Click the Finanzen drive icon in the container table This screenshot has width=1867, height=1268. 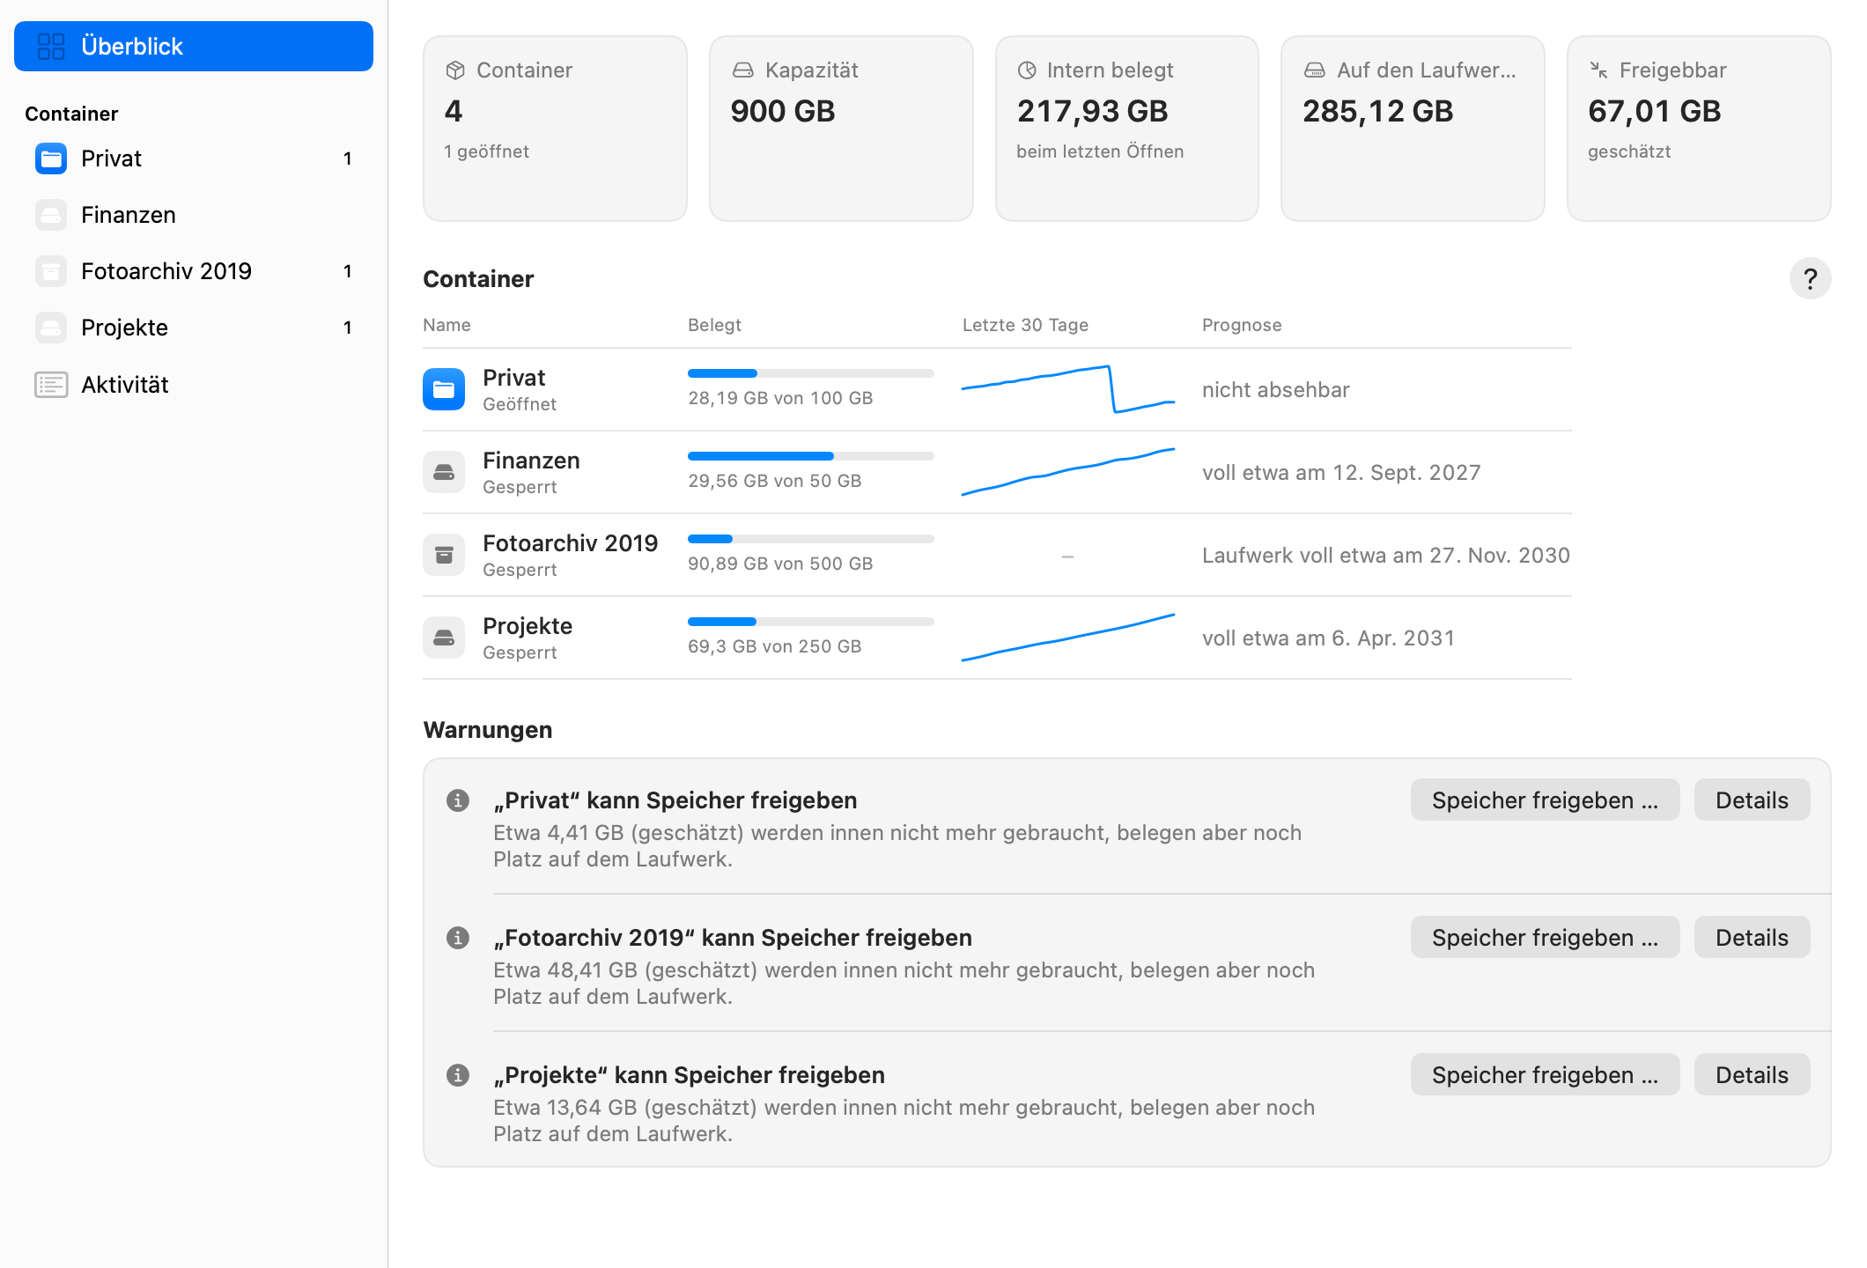[x=444, y=472]
